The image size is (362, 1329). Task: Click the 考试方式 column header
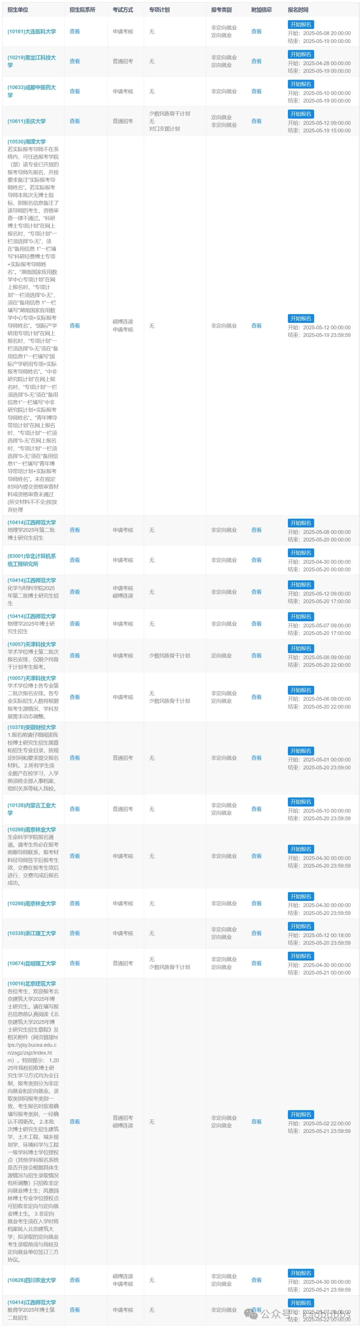click(123, 10)
